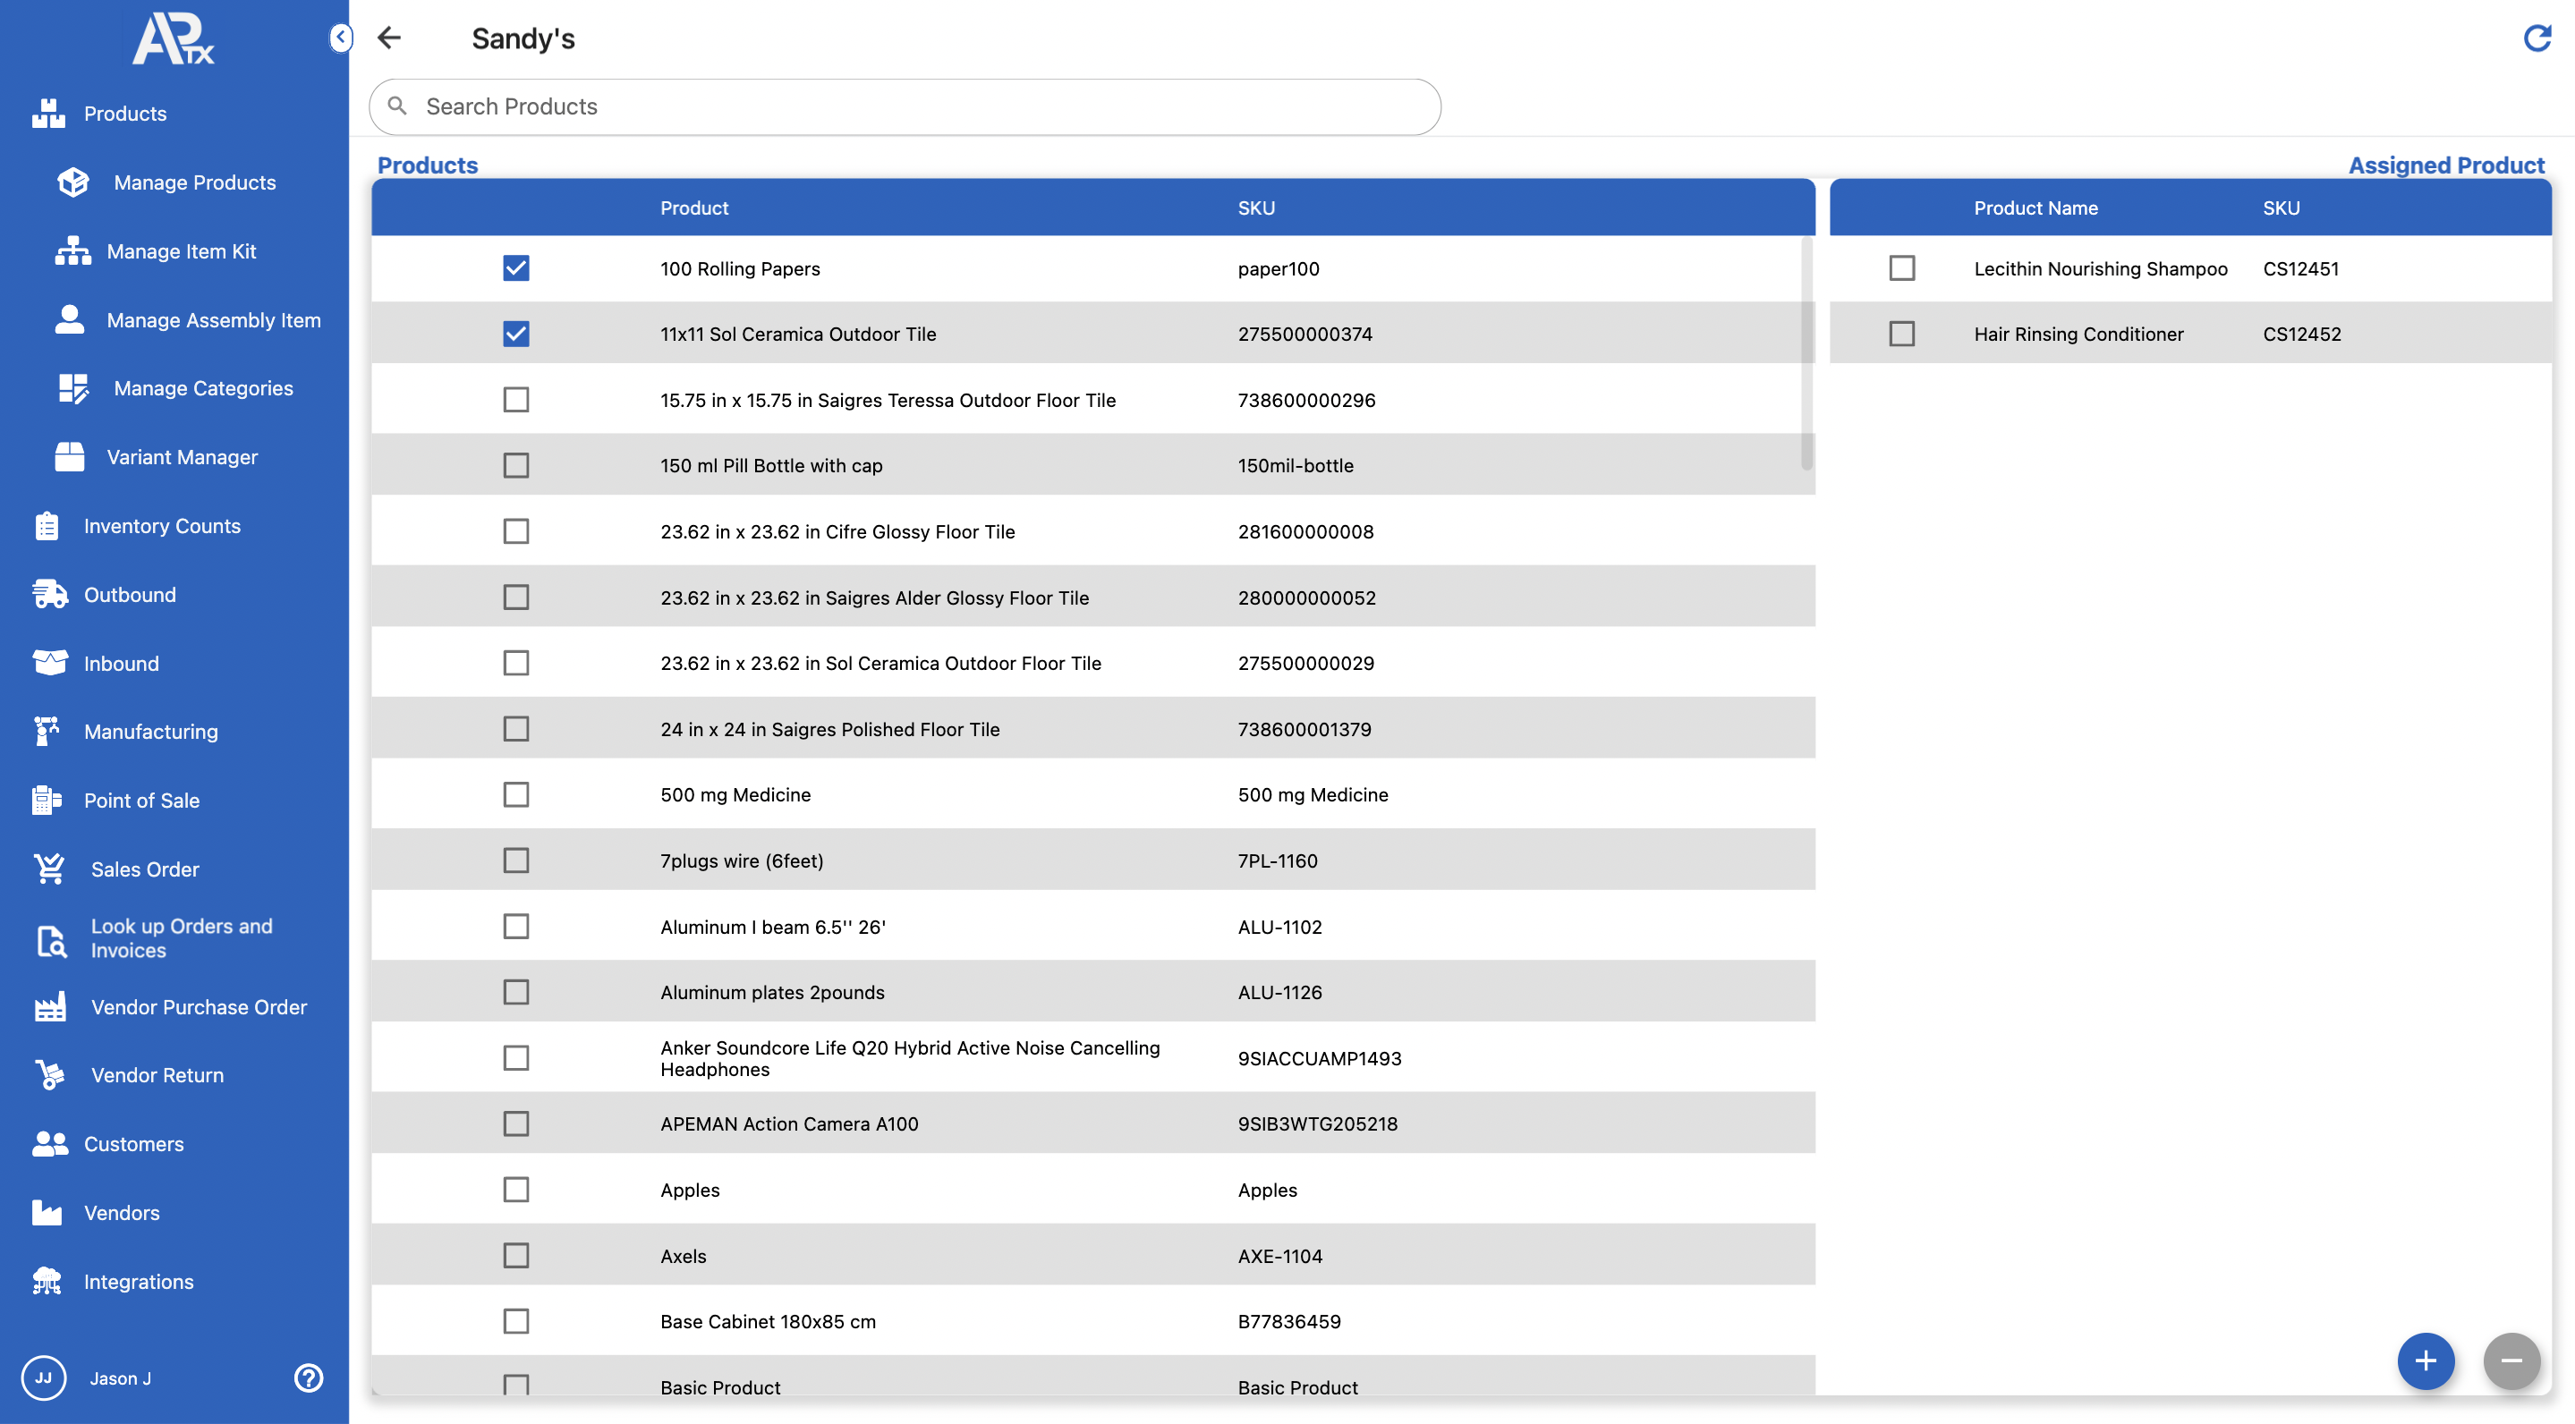Open the Variant Manager link
Image resolution: width=2575 pixels, height=1424 pixels.
182,457
